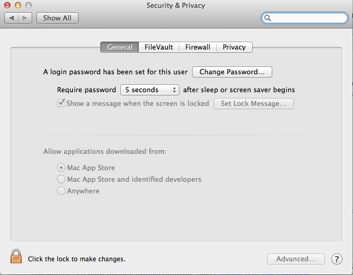Switch to the FileVault tab

click(x=159, y=47)
